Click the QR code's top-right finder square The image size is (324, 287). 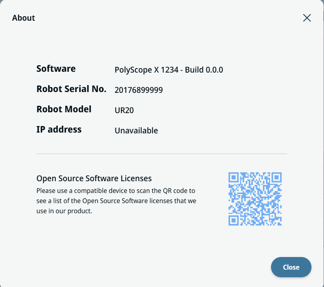point(276,177)
